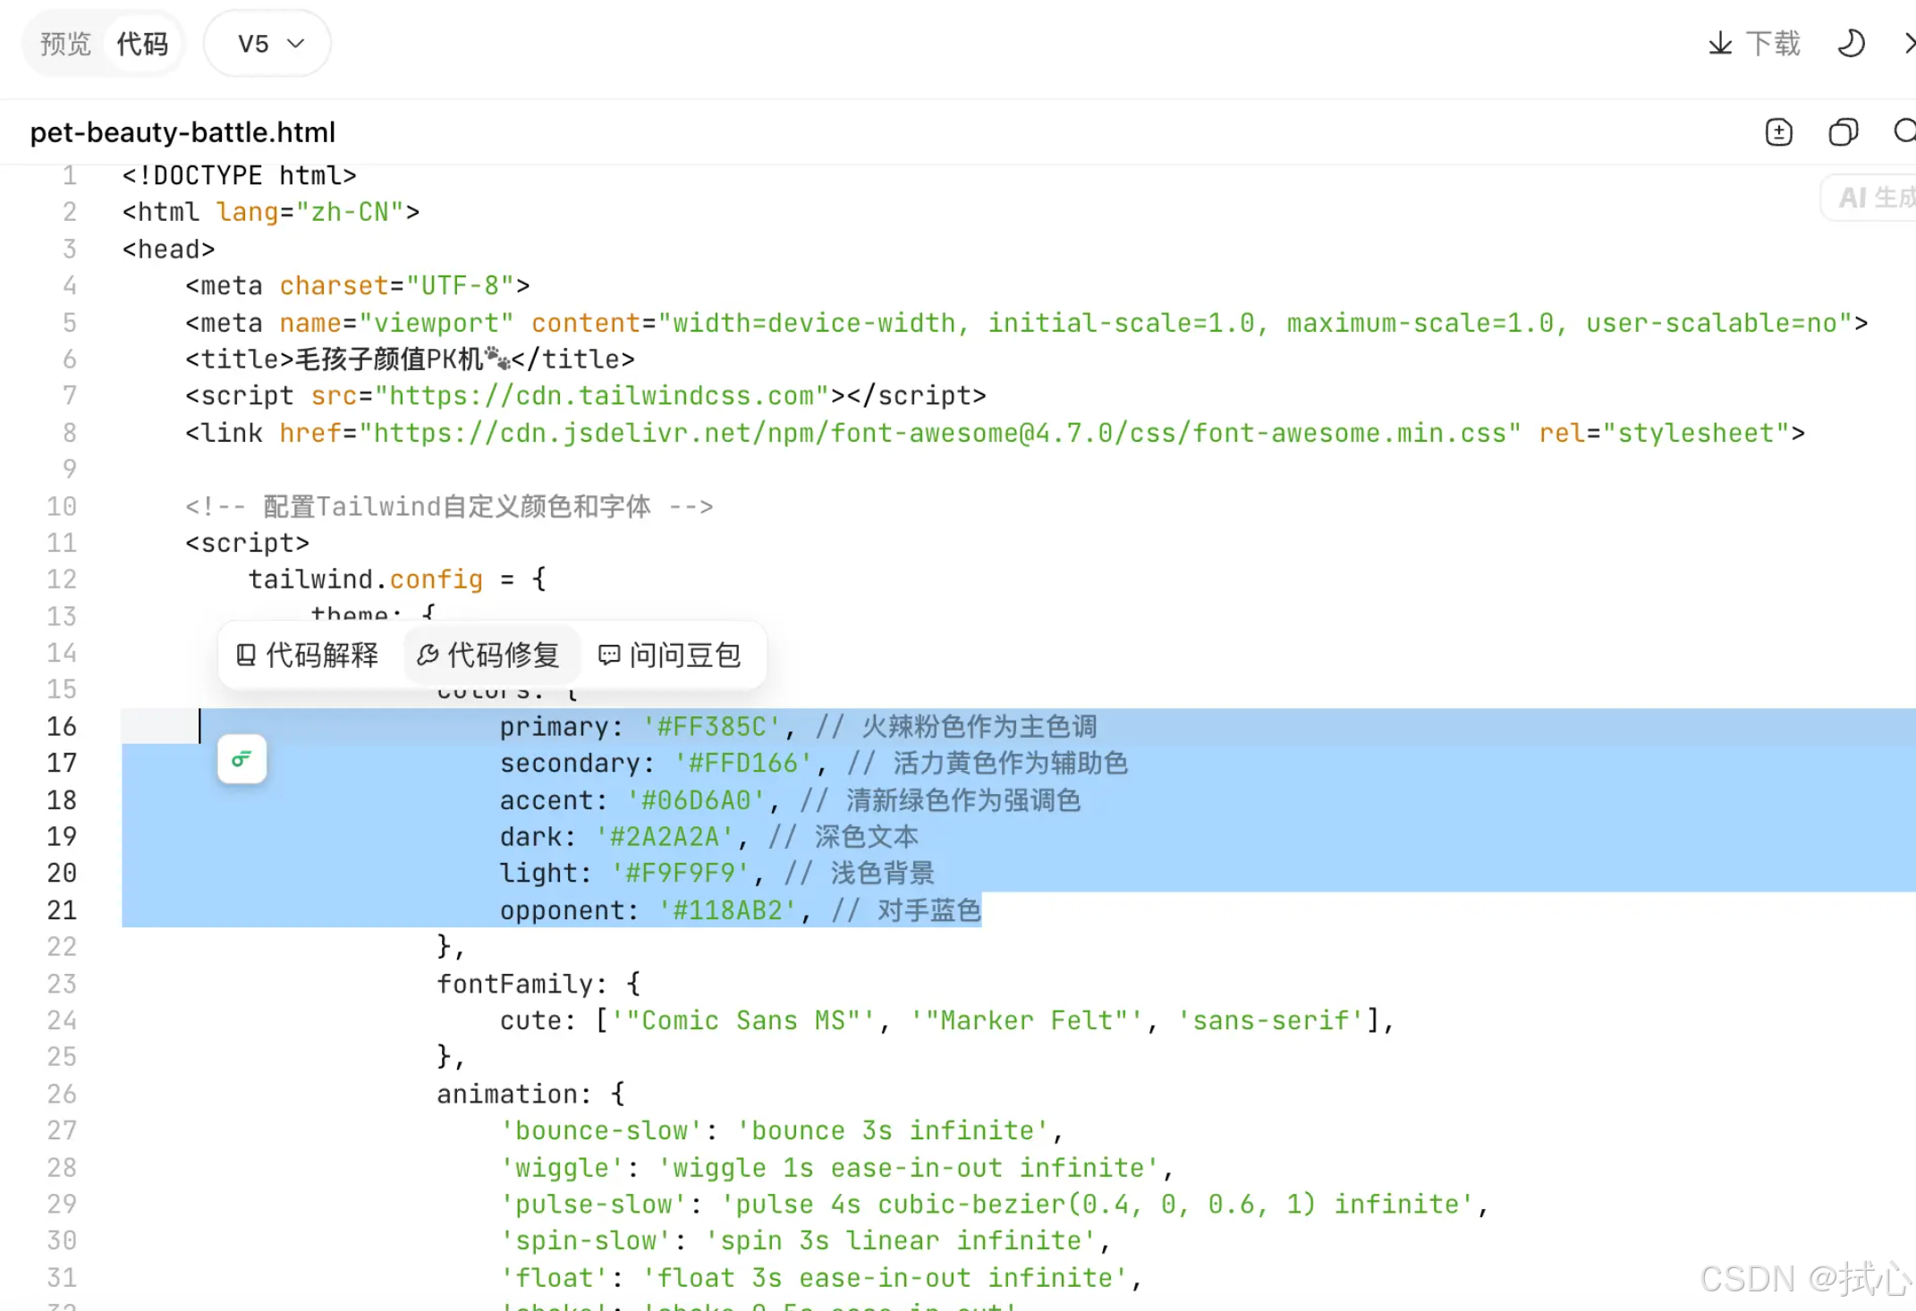Click the chat bubble icon for 问问豆包
Screen dimensions: 1916x1311
(x=609, y=655)
